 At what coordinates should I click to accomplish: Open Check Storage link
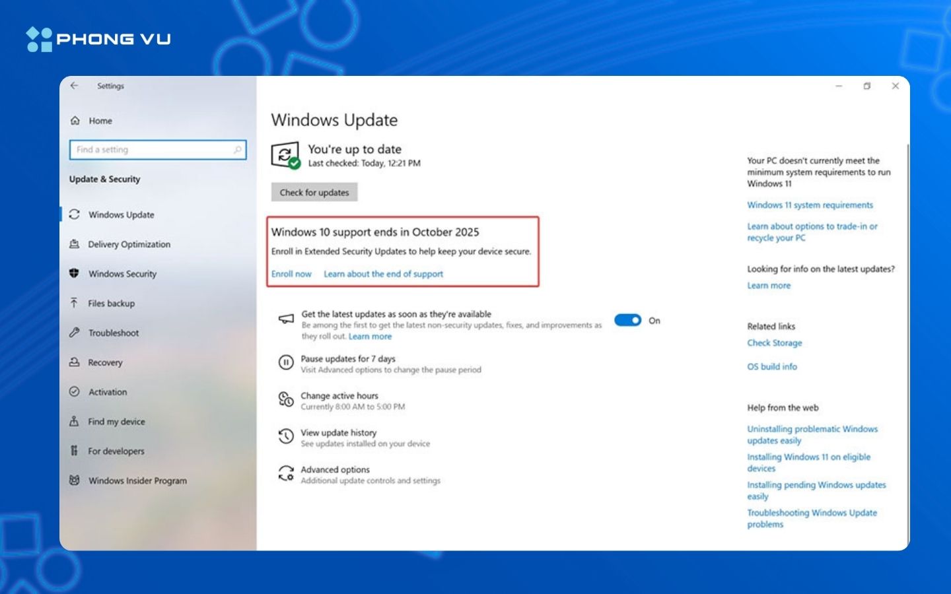click(x=775, y=343)
